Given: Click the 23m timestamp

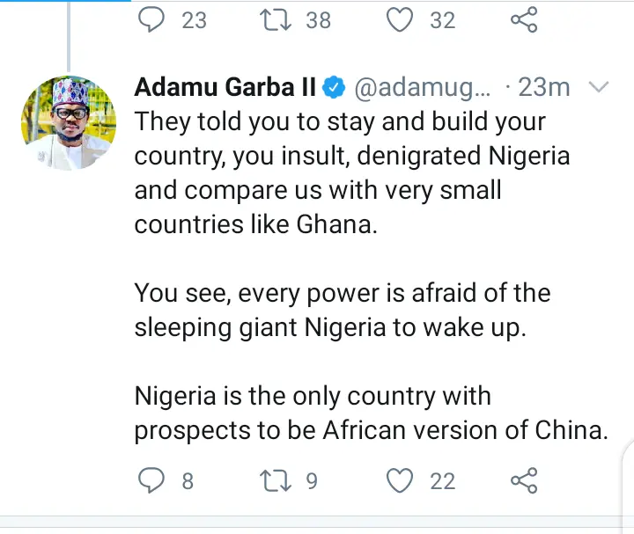Looking at the screenshot, I should 543,88.
